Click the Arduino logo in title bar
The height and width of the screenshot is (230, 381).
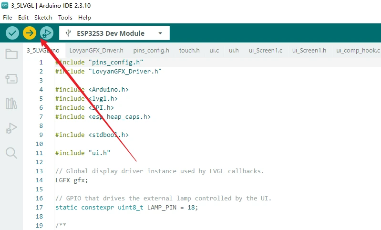click(5, 5)
